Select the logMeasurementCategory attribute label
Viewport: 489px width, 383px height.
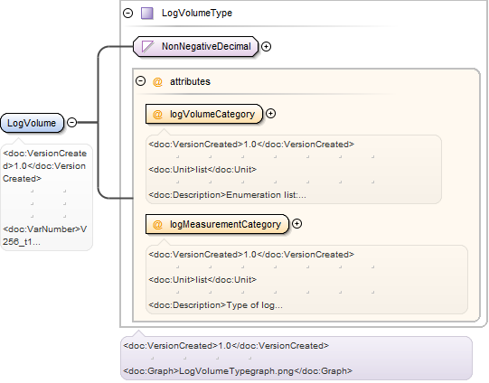coord(225,224)
